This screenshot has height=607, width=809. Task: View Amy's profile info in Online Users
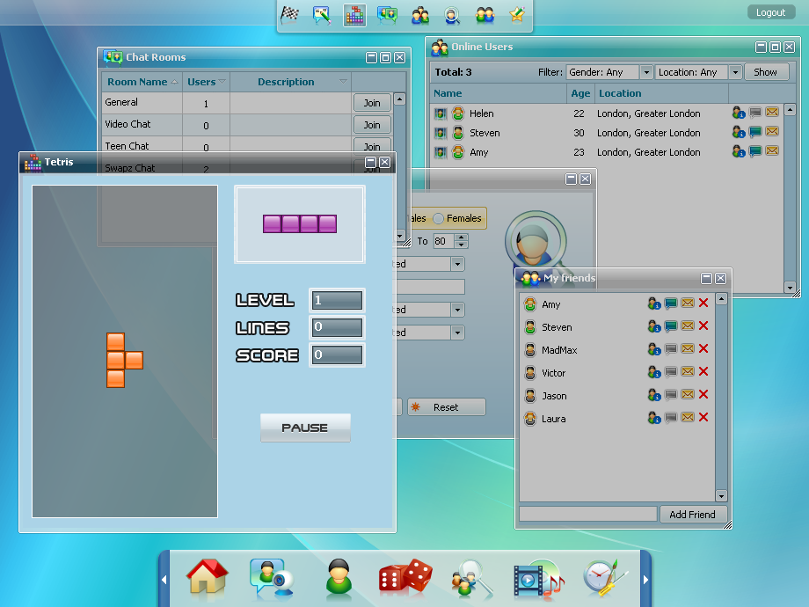739,151
